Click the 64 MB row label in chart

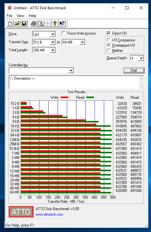(x=14, y=192)
